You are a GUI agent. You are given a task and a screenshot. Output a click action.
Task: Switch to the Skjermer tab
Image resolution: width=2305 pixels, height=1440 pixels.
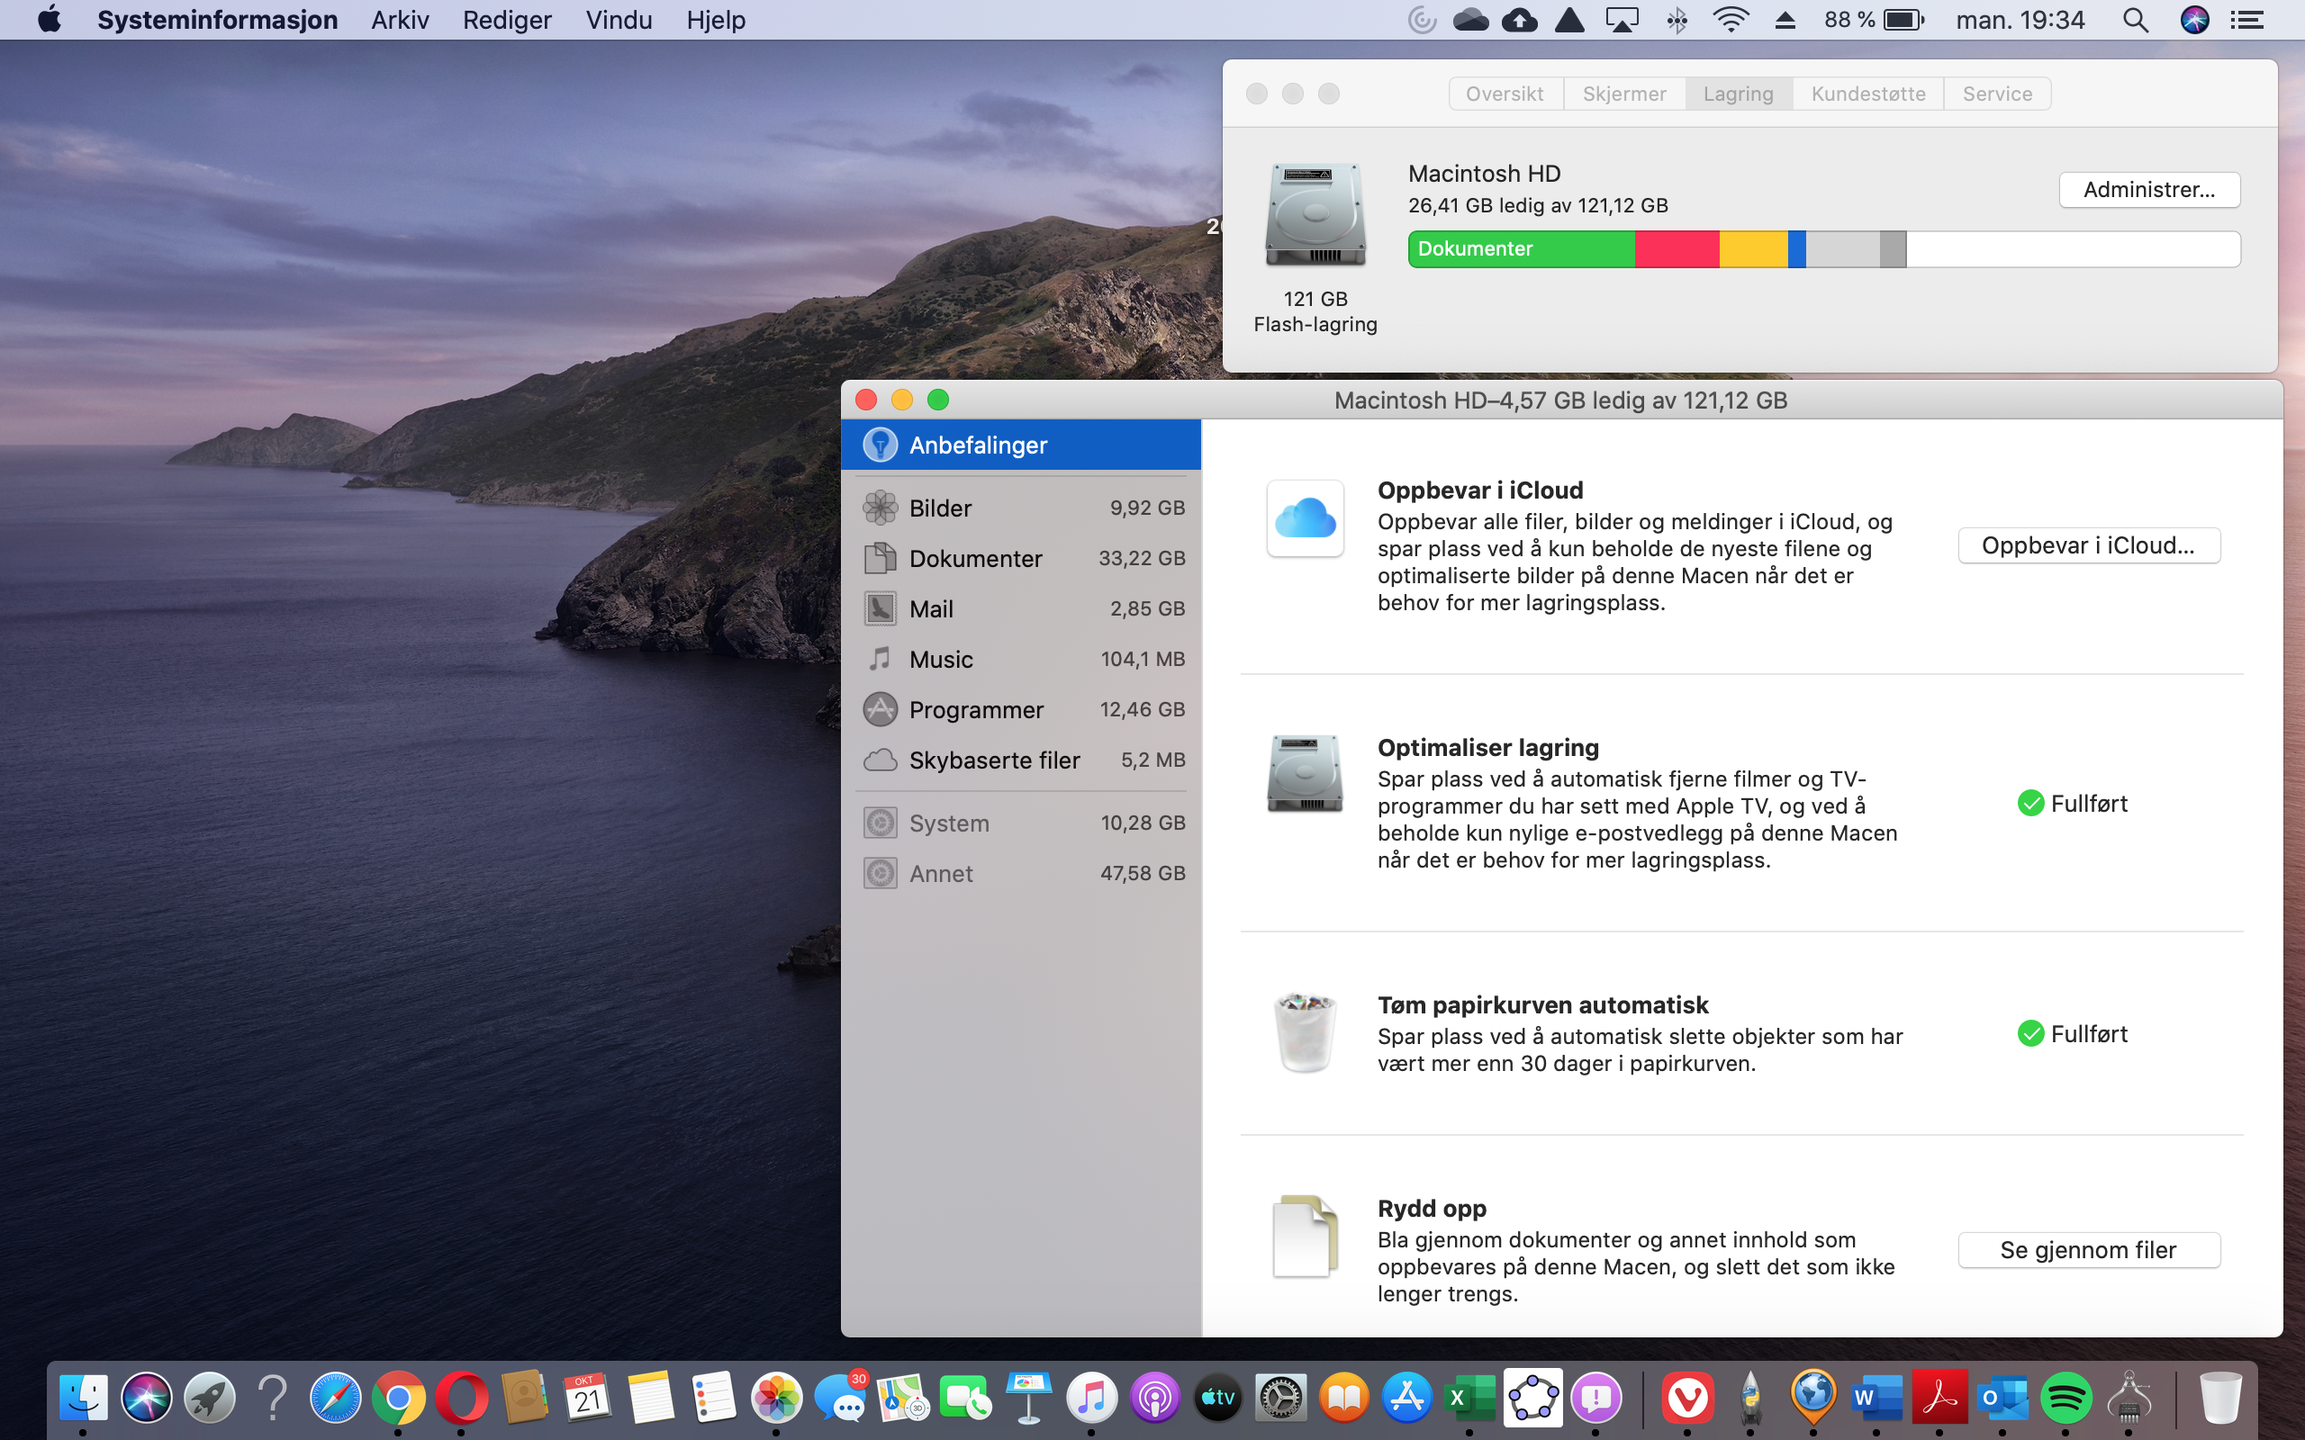pos(1624,94)
